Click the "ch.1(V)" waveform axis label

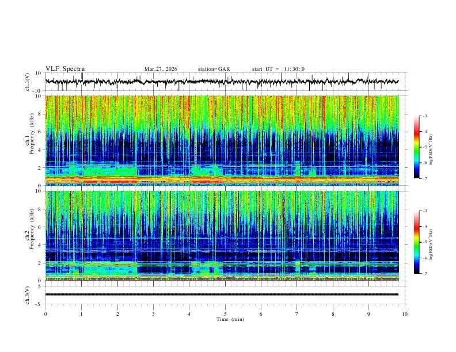[28, 82]
